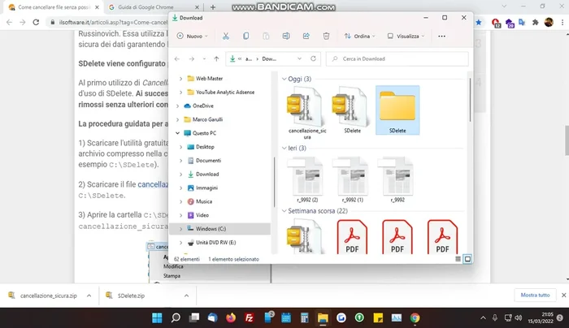Switch to large thumbnails view in status bar

[x=467, y=259]
